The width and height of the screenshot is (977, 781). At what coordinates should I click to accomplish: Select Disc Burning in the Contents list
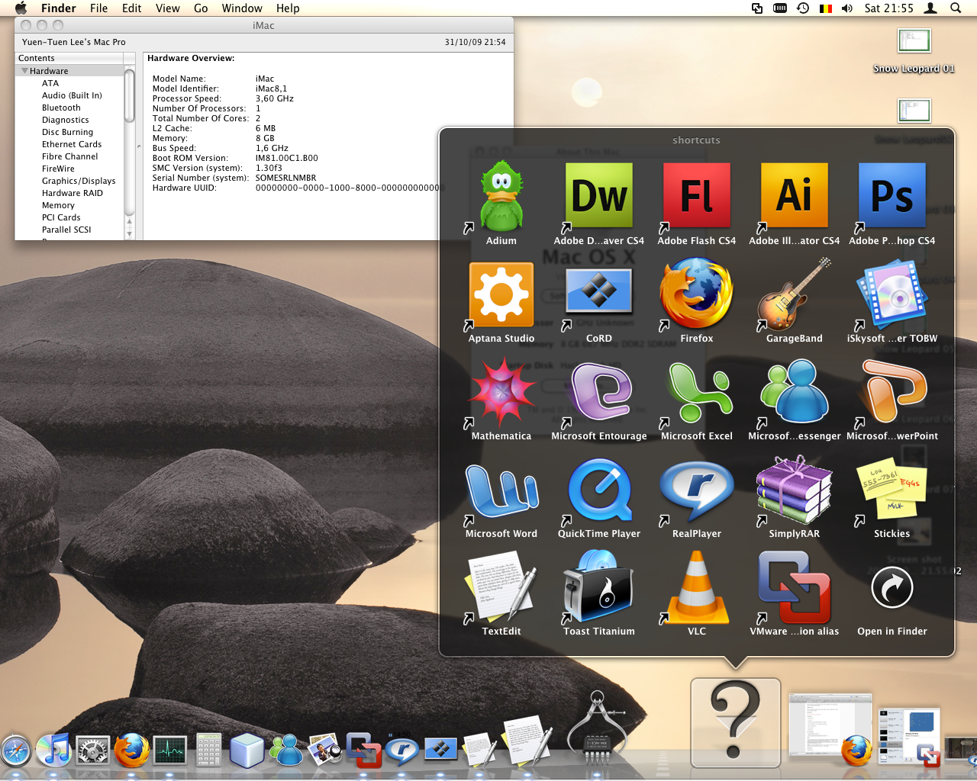click(x=67, y=132)
